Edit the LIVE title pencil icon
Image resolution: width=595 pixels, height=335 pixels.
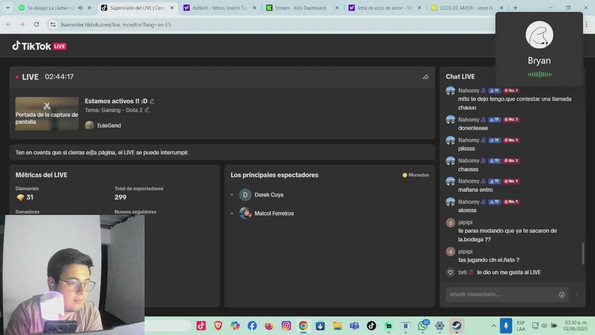[152, 101]
